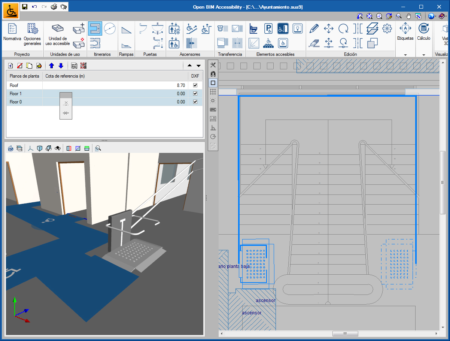Select the accessible parking space icon

coord(268,28)
